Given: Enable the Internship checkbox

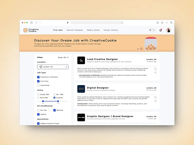Looking at the screenshot, I should point(38,85).
